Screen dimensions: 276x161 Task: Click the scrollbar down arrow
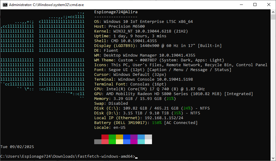click(273, 158)
